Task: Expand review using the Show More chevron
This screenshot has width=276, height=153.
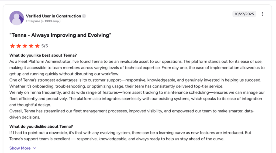Action: (34, 148)
